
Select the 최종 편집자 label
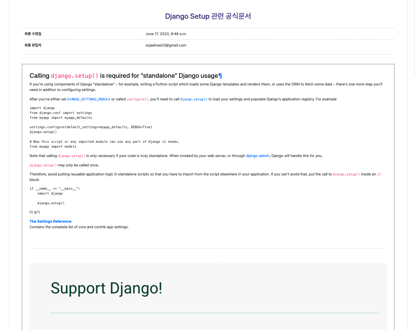33,45
